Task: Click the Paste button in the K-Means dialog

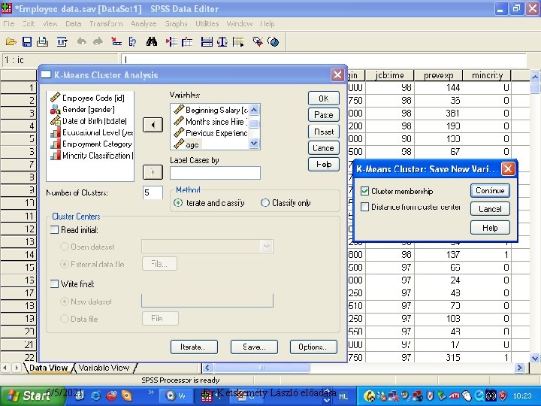Action: point(324,114)
